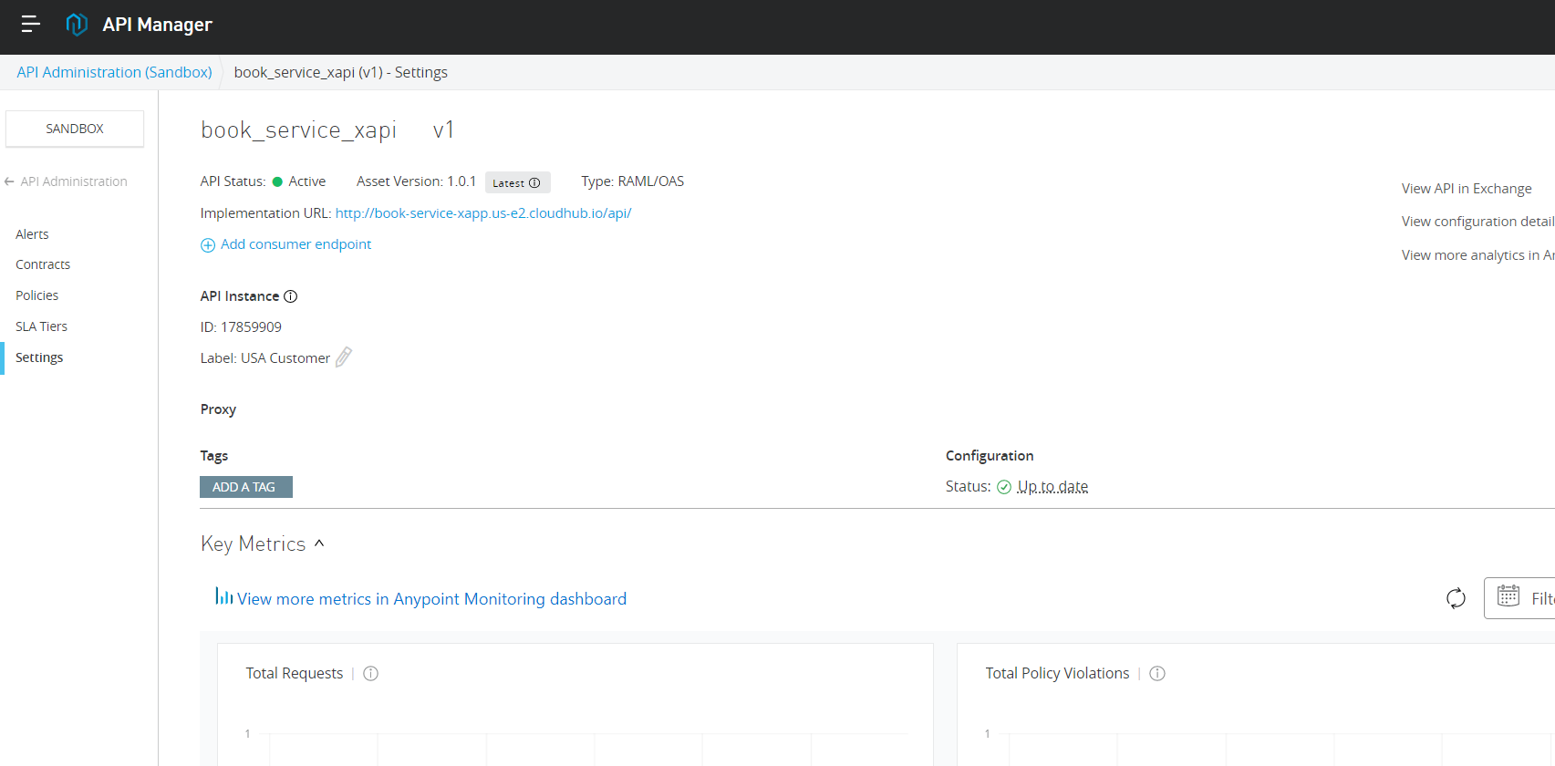This screenshot has width=1555, height=766.
Task: Select the ID value 17859909
Action: click(251, 327)
